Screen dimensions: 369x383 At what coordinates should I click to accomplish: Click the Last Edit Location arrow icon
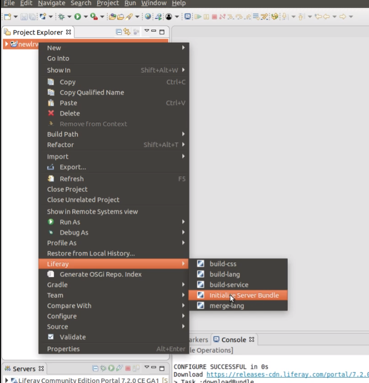click(318, 17)
